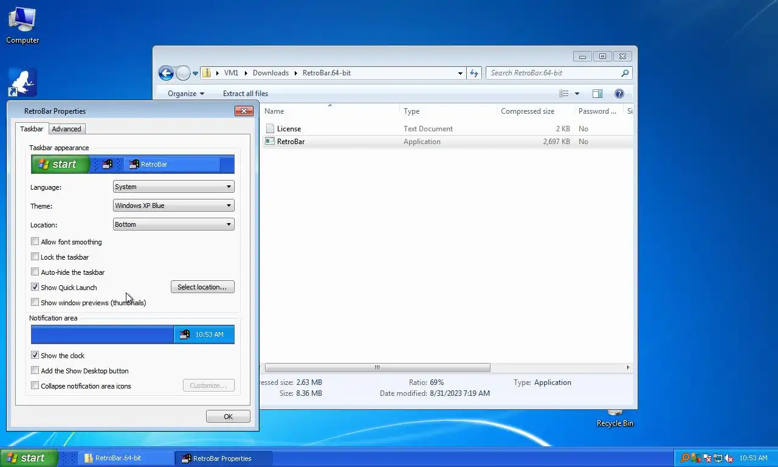Click the Explorer Forward arrow button

183,73
